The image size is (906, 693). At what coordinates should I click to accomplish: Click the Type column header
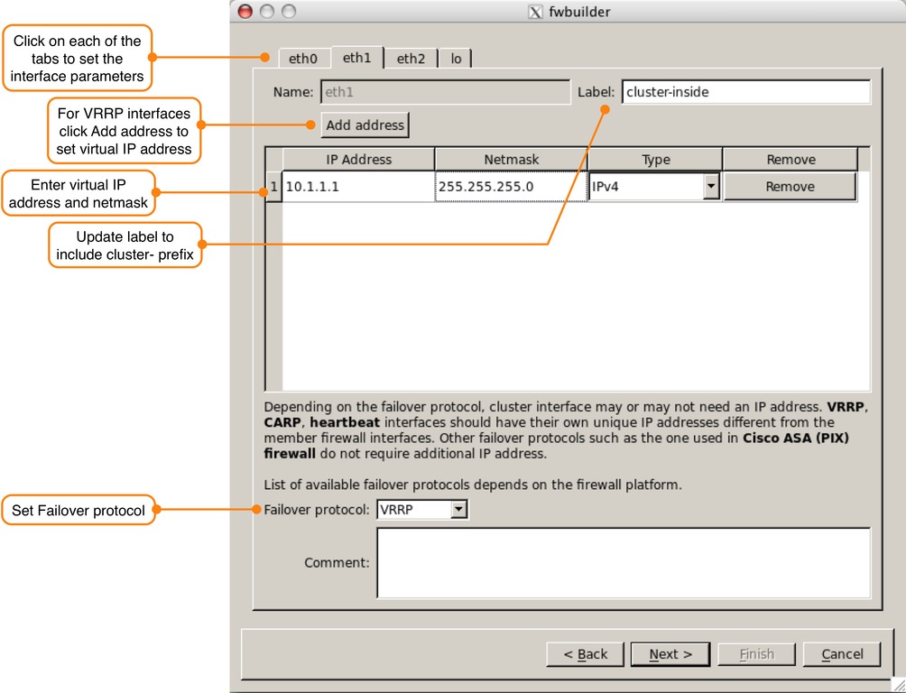pyautogui.click(x=655, y=160)
